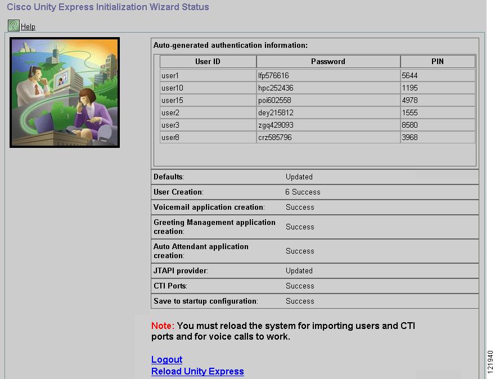
Task: Click password dey215812
Action: click(x=328, y=112)
